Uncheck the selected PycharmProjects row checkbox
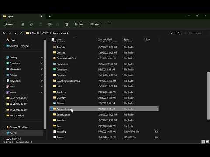The width and height of the screenshot is (210, 157). tap(51, 109)
